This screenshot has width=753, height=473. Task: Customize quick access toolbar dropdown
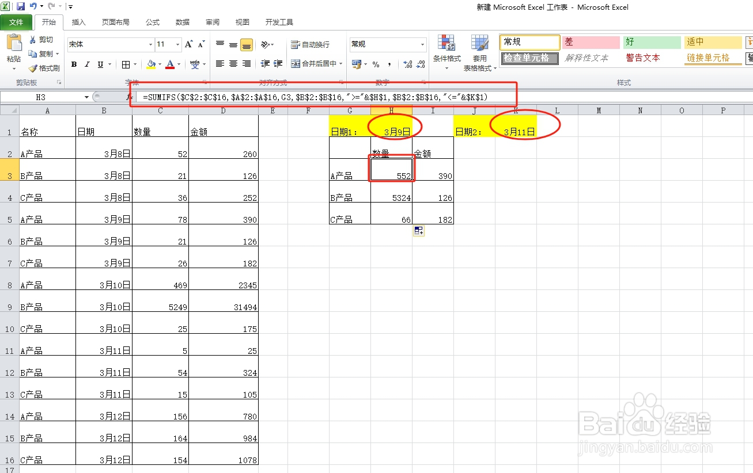(70, 7)
